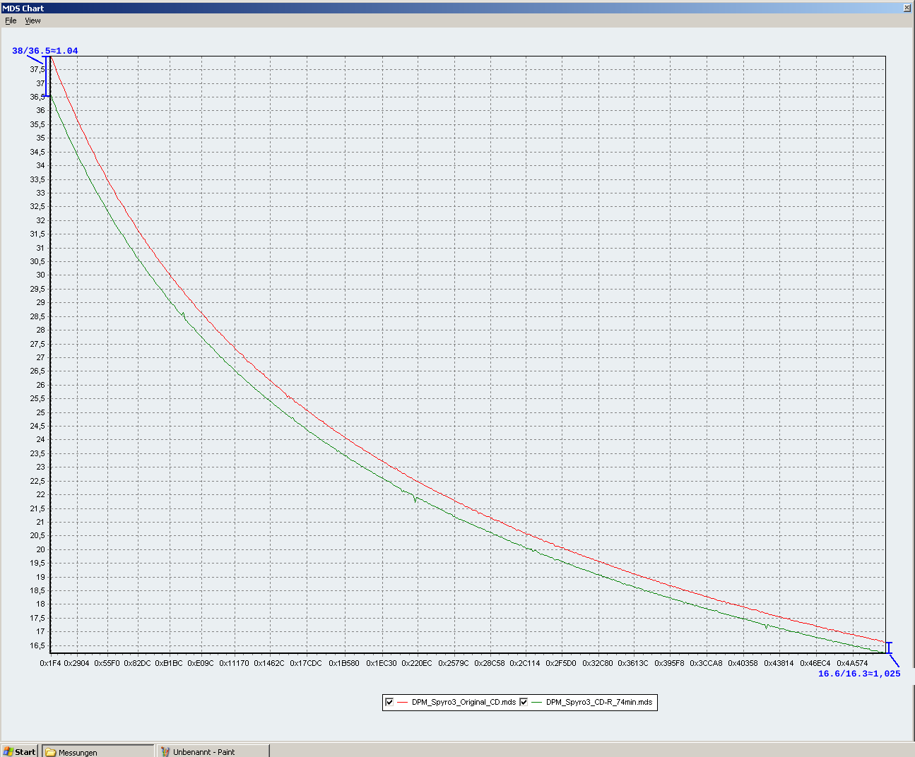Click the 0x4A574 label on the X axis
915x757 pixels.
coord(852,663)
